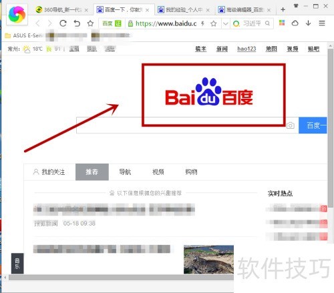
Task: Close the 360导航 tab
Action: (x=86, y=10)
